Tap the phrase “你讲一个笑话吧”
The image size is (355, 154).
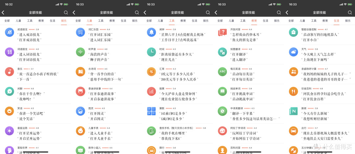[x=32, y=114]
